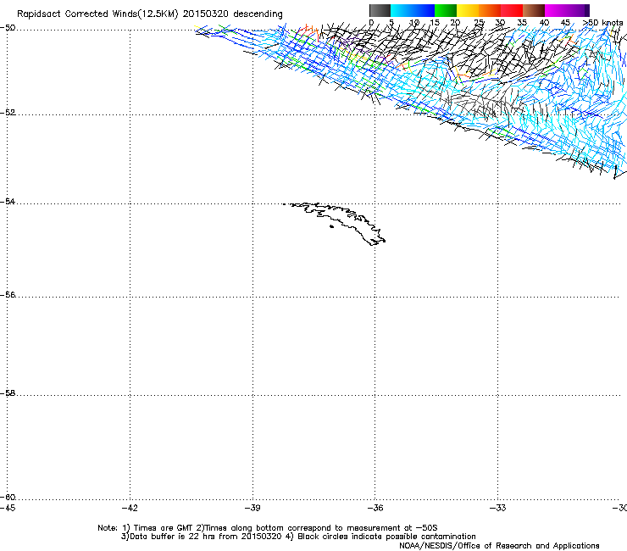This screenshot has height=551, width=627.
Task: Select the dark purple 45-50 knots band
Action: pos(578,10)
